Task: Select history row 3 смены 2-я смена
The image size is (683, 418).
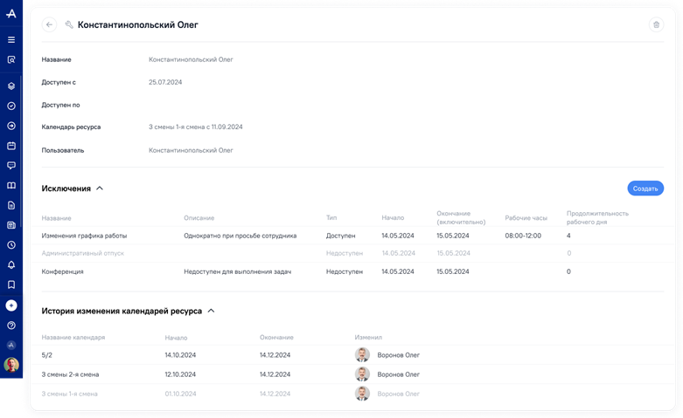Action: coord(352,374)
